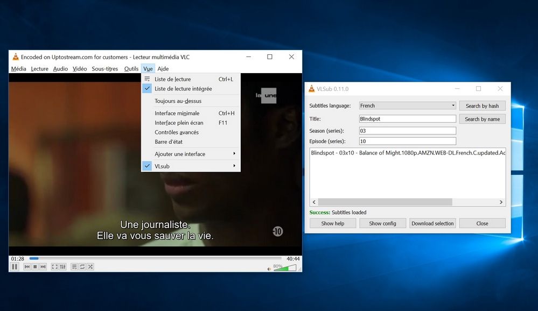Open the Aide menu
The image size is (538, 311).
[x=163, y=68]
